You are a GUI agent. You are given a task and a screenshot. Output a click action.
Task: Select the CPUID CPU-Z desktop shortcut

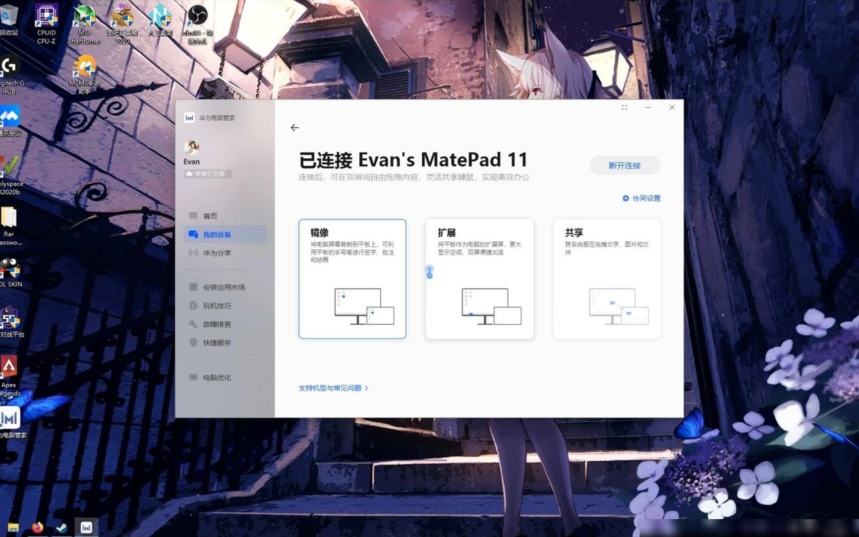[46, 23]
